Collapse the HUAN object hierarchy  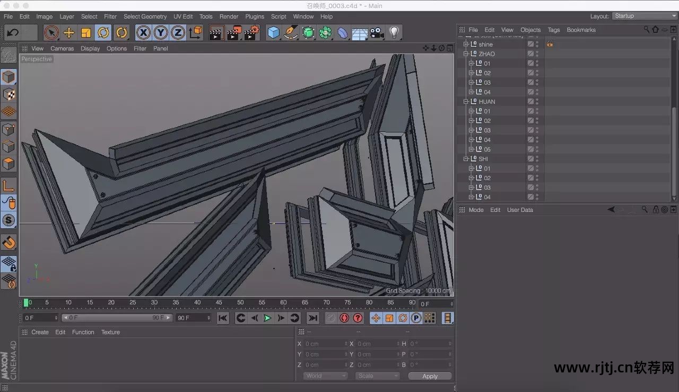(466, 102)
